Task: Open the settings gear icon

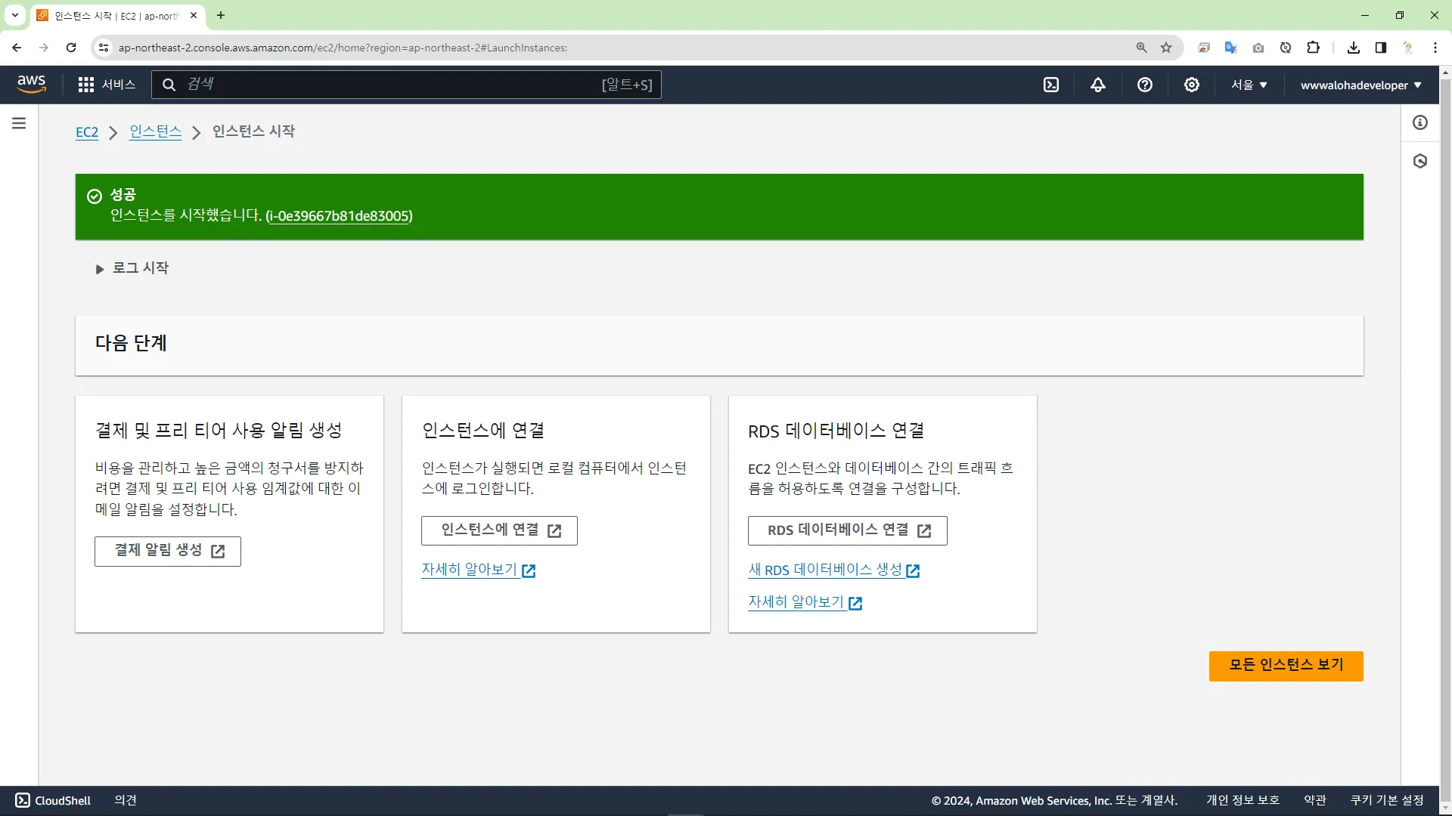Action: [x=1192, y=85]
